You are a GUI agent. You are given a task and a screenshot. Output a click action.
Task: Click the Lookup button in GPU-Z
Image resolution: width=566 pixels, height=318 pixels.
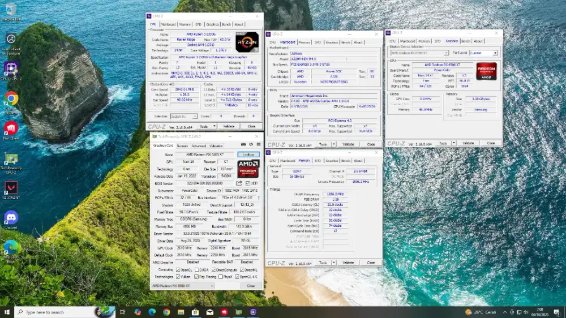coord(248,154)
